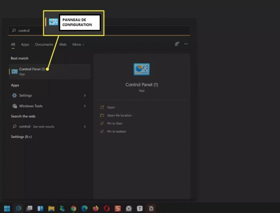Click the Settings gear icon
280x213 pixels.
coord(14,95)
